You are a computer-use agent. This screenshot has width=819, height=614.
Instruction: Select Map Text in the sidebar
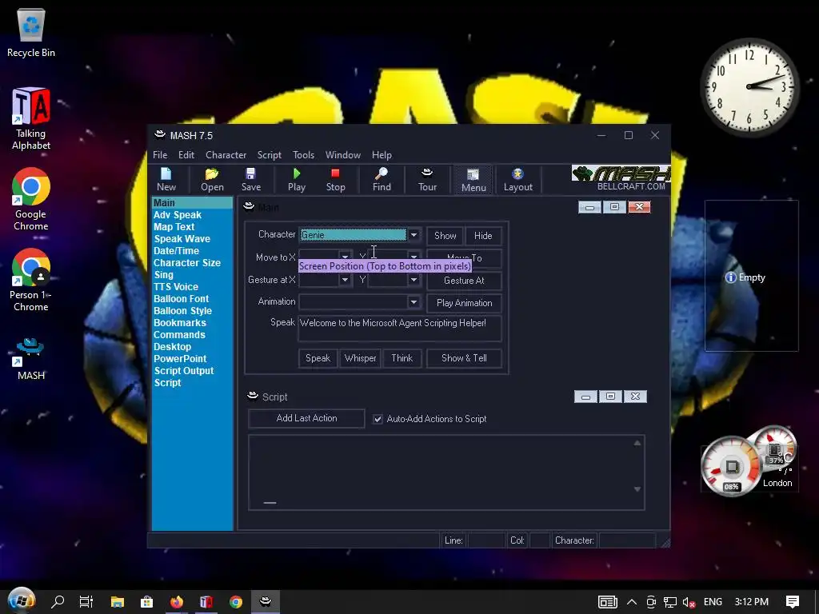click(174, 226)
